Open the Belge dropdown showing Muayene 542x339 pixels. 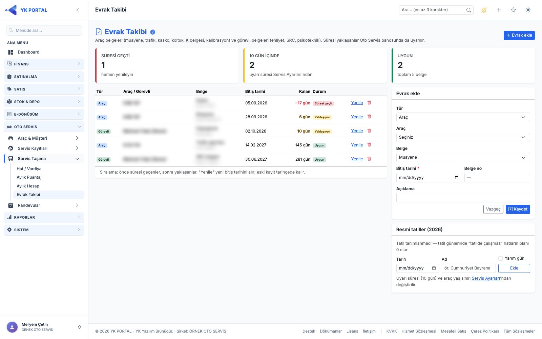tap(463, 157)
